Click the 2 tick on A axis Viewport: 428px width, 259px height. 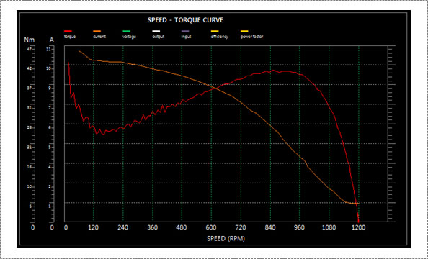coord(50,187)
